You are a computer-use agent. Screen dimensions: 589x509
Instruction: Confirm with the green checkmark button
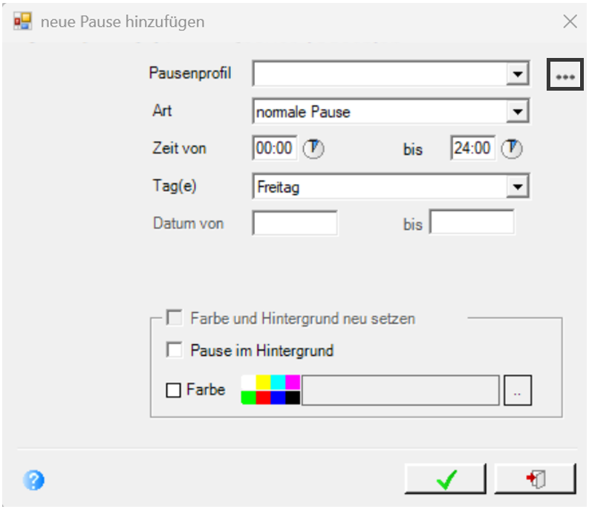tap(446, 479)
